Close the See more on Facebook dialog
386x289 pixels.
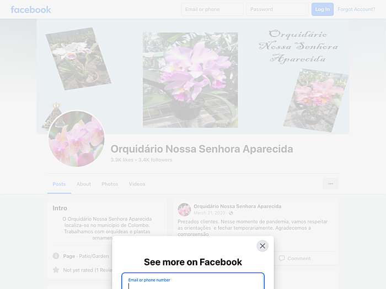tap(262, 246)
